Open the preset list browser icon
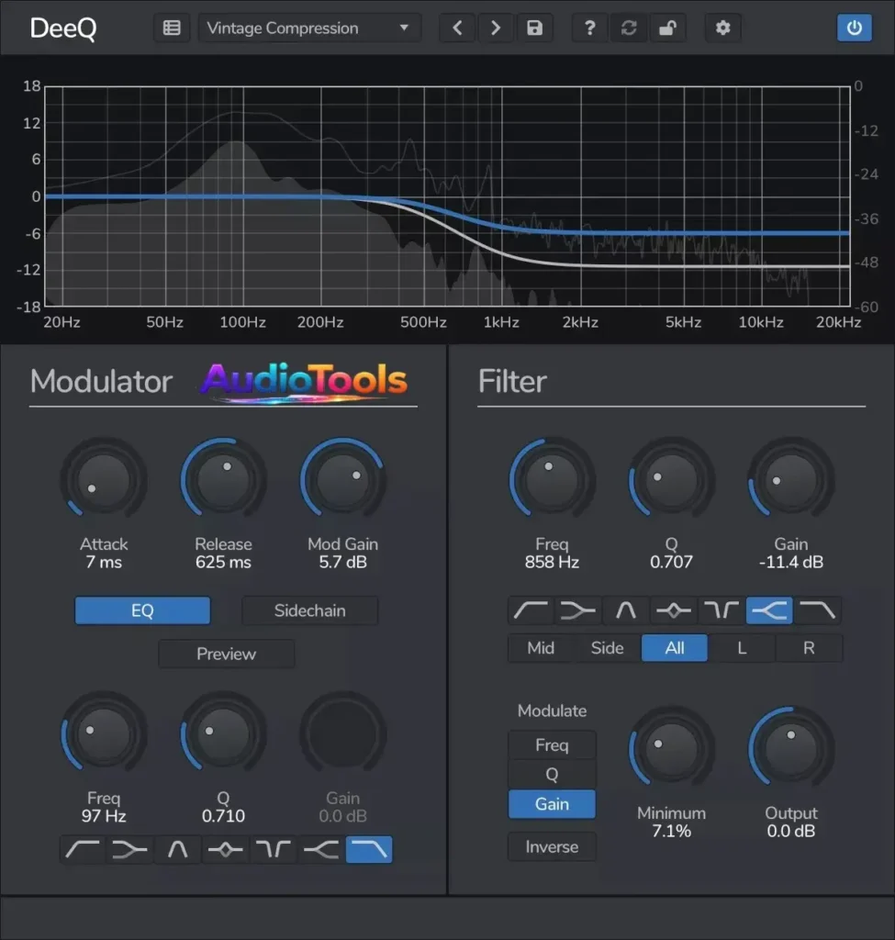Screen dimensions: 895x940 [172, 28]
